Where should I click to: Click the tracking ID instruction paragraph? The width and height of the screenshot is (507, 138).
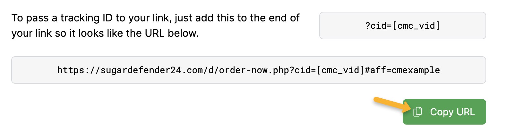coord(155,26)
